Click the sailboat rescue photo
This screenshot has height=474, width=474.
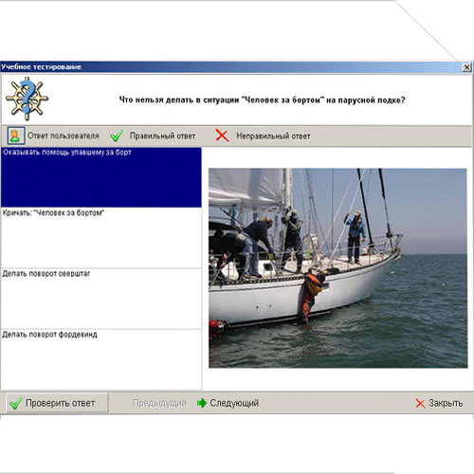(x=337, y=268)
